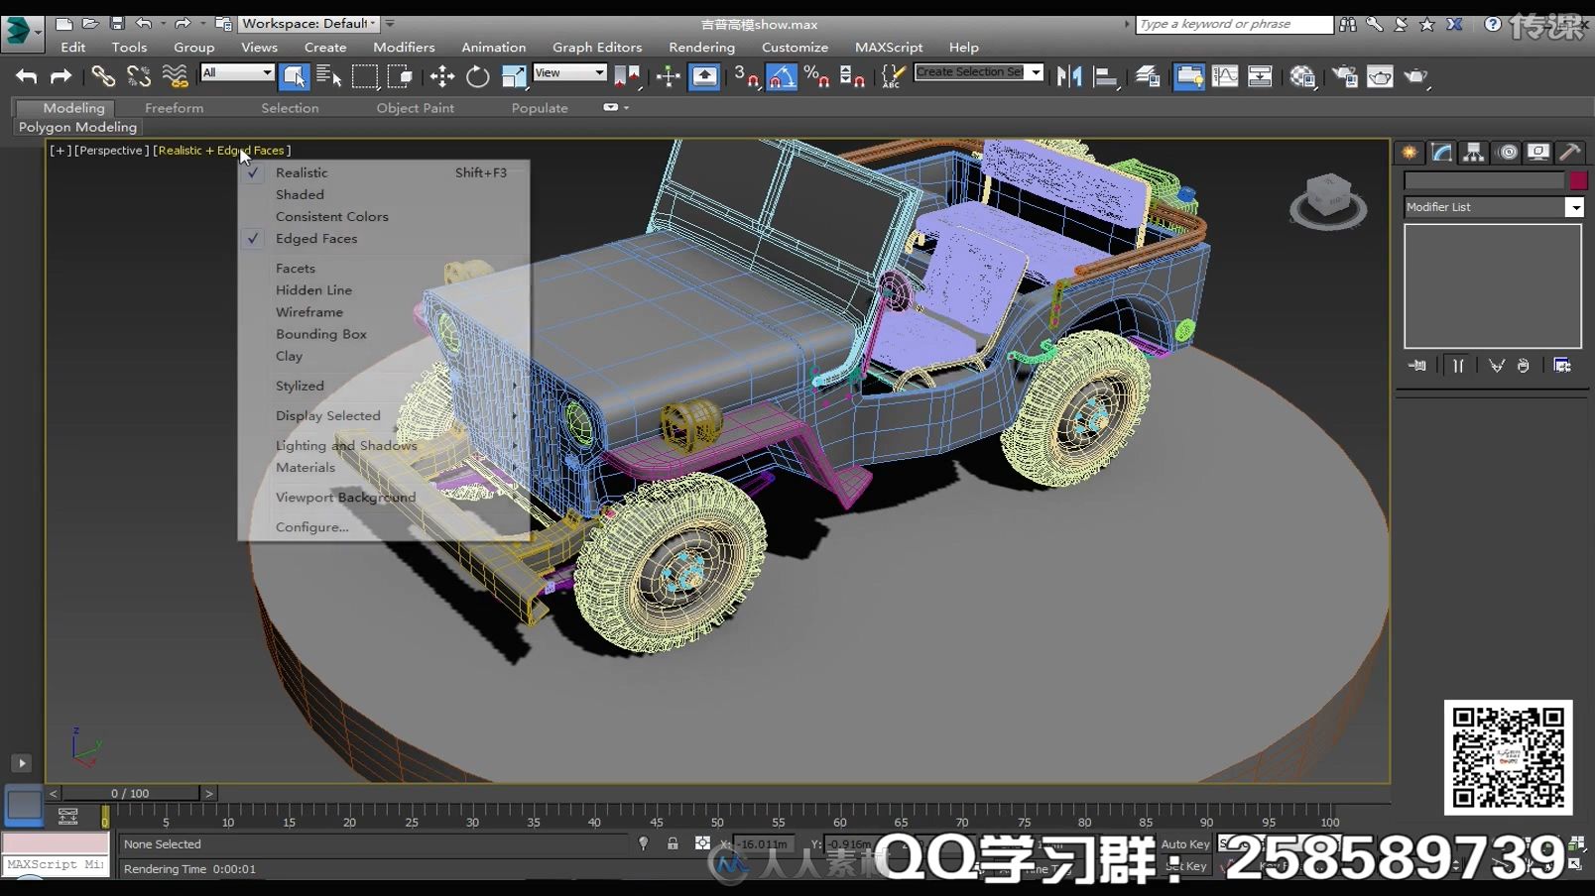1595x896 pixels.
Task: Click the object color swatch
Action: pyautogui.click(x=1577, y=180)
